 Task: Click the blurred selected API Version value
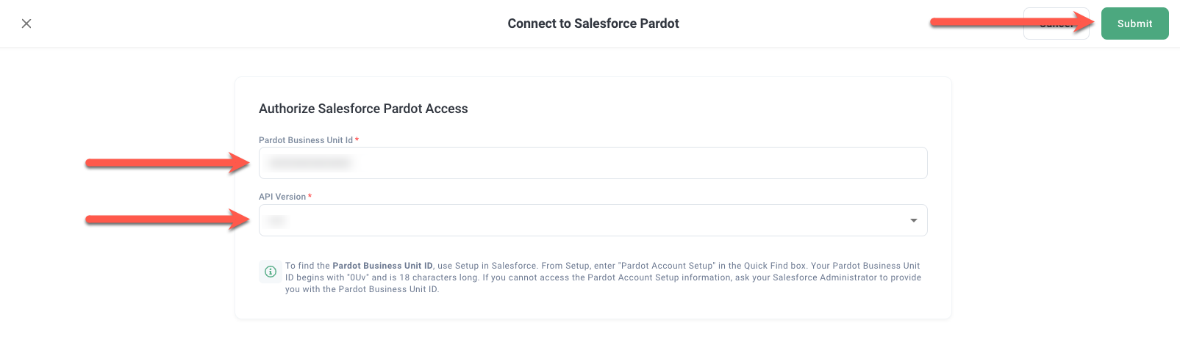(x=276, y=220)
